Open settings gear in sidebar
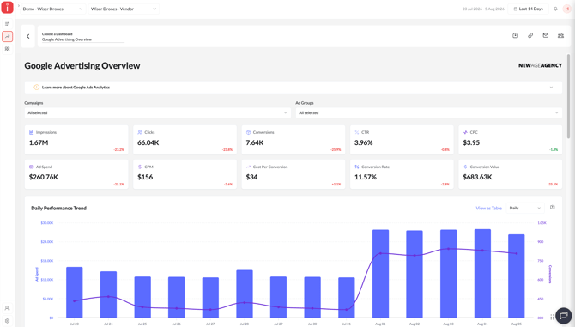The image size is (575, 327). coord(8,320)
